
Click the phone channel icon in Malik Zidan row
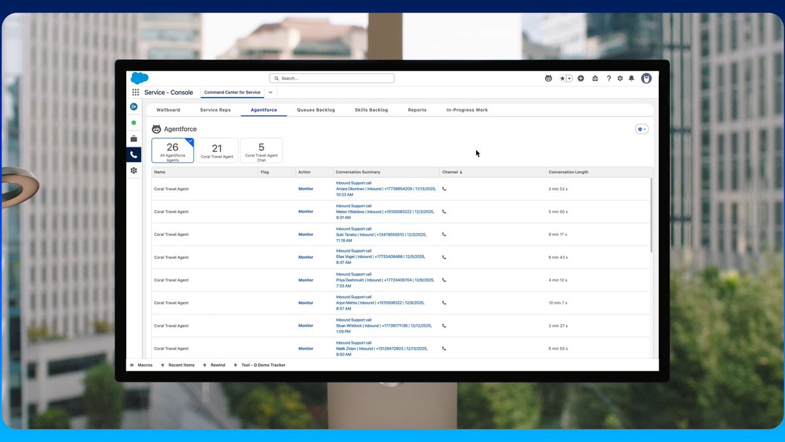click(x=444, y=348)
